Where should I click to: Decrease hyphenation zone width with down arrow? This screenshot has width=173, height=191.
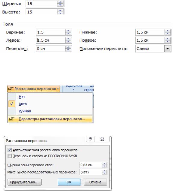(104, 166)
